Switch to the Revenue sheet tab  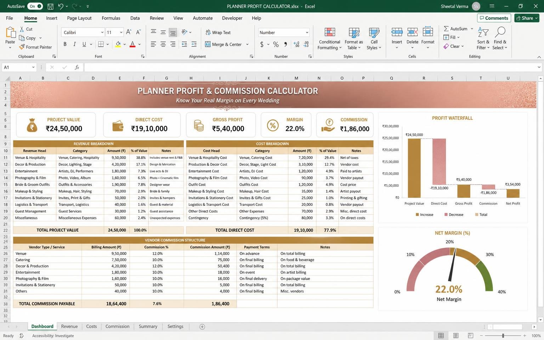click(69, 327)
